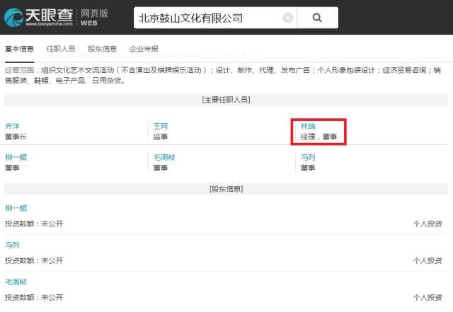Open 毛周岐 in the personnel list
453x312 pixels.
(x=164, y=158)
